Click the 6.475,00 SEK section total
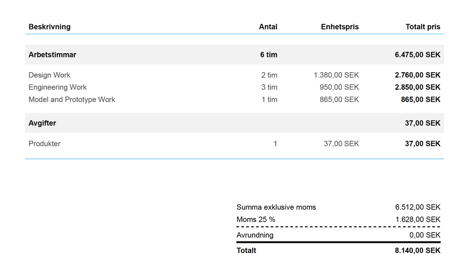The height and width of the screenshot is (280, 474). 418,55
